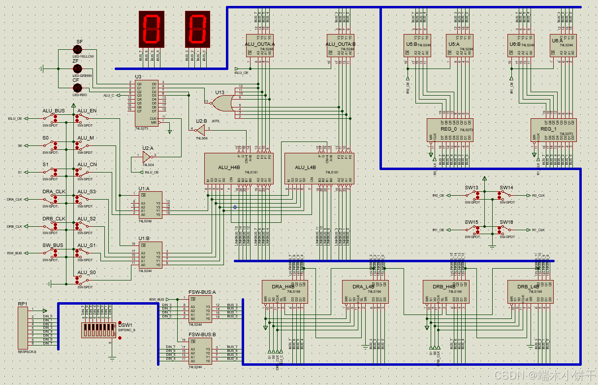Select the U6:B 74LS244 chip
598x385 pixels.
tap(521, 46)
